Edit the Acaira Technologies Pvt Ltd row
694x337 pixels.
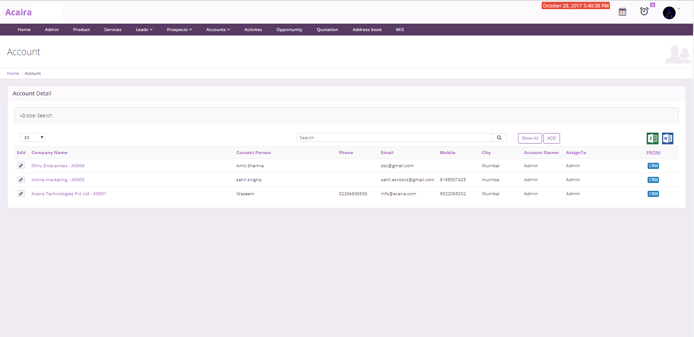coord(21,194)
